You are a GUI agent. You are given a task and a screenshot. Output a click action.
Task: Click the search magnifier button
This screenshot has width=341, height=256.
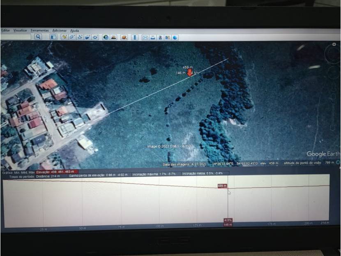click(x=38, y=37)
